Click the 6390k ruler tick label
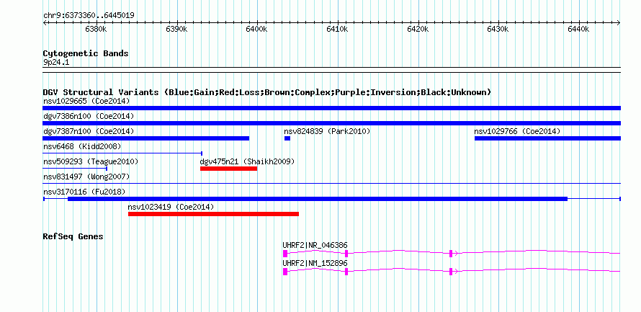 (176, 30)
